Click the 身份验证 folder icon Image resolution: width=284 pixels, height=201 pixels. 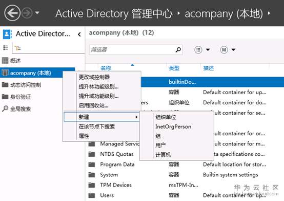pyautogui.click(x=5, y=97)
